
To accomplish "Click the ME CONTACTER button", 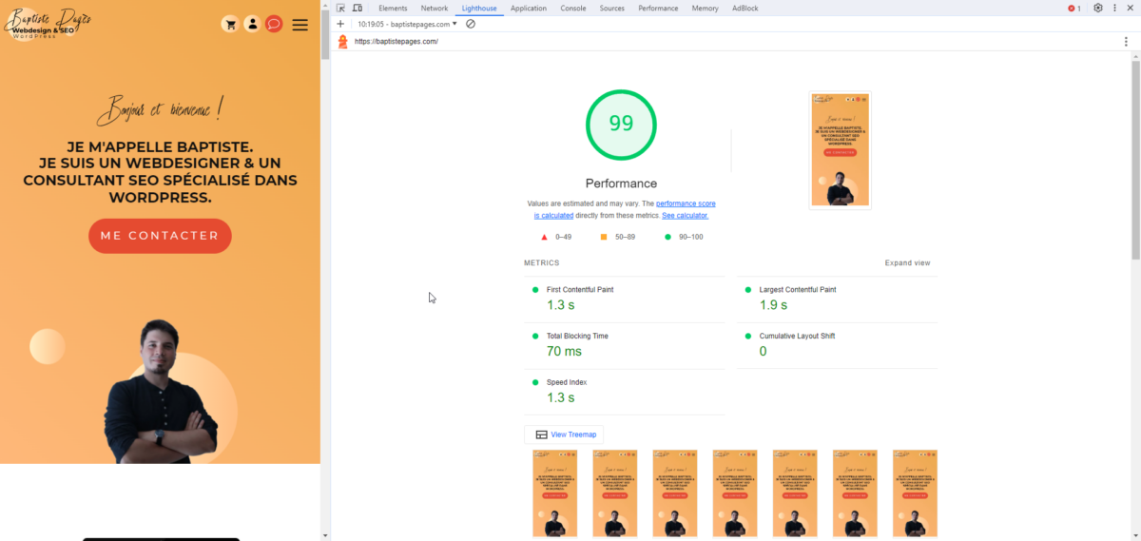I will click(160, 236).
